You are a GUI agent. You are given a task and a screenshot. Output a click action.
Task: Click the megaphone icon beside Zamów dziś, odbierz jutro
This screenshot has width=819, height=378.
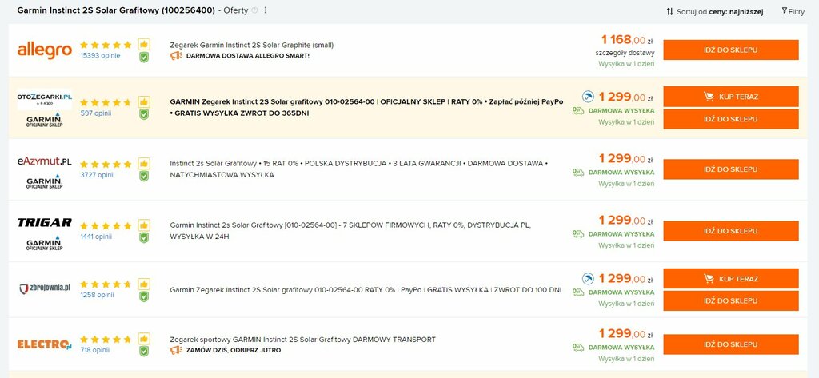coord(176,350)
